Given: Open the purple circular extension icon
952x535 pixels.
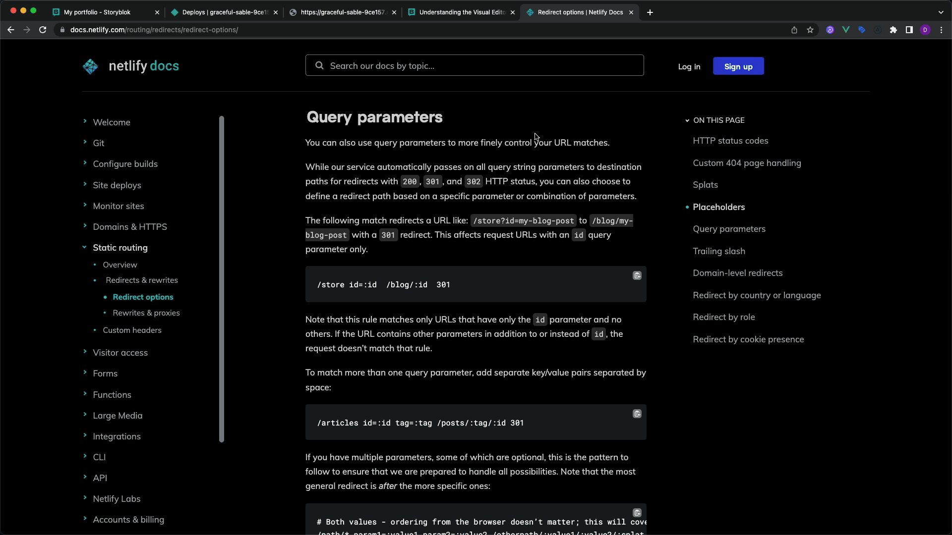Looking at the screenshot, I should tap(830, 30).
